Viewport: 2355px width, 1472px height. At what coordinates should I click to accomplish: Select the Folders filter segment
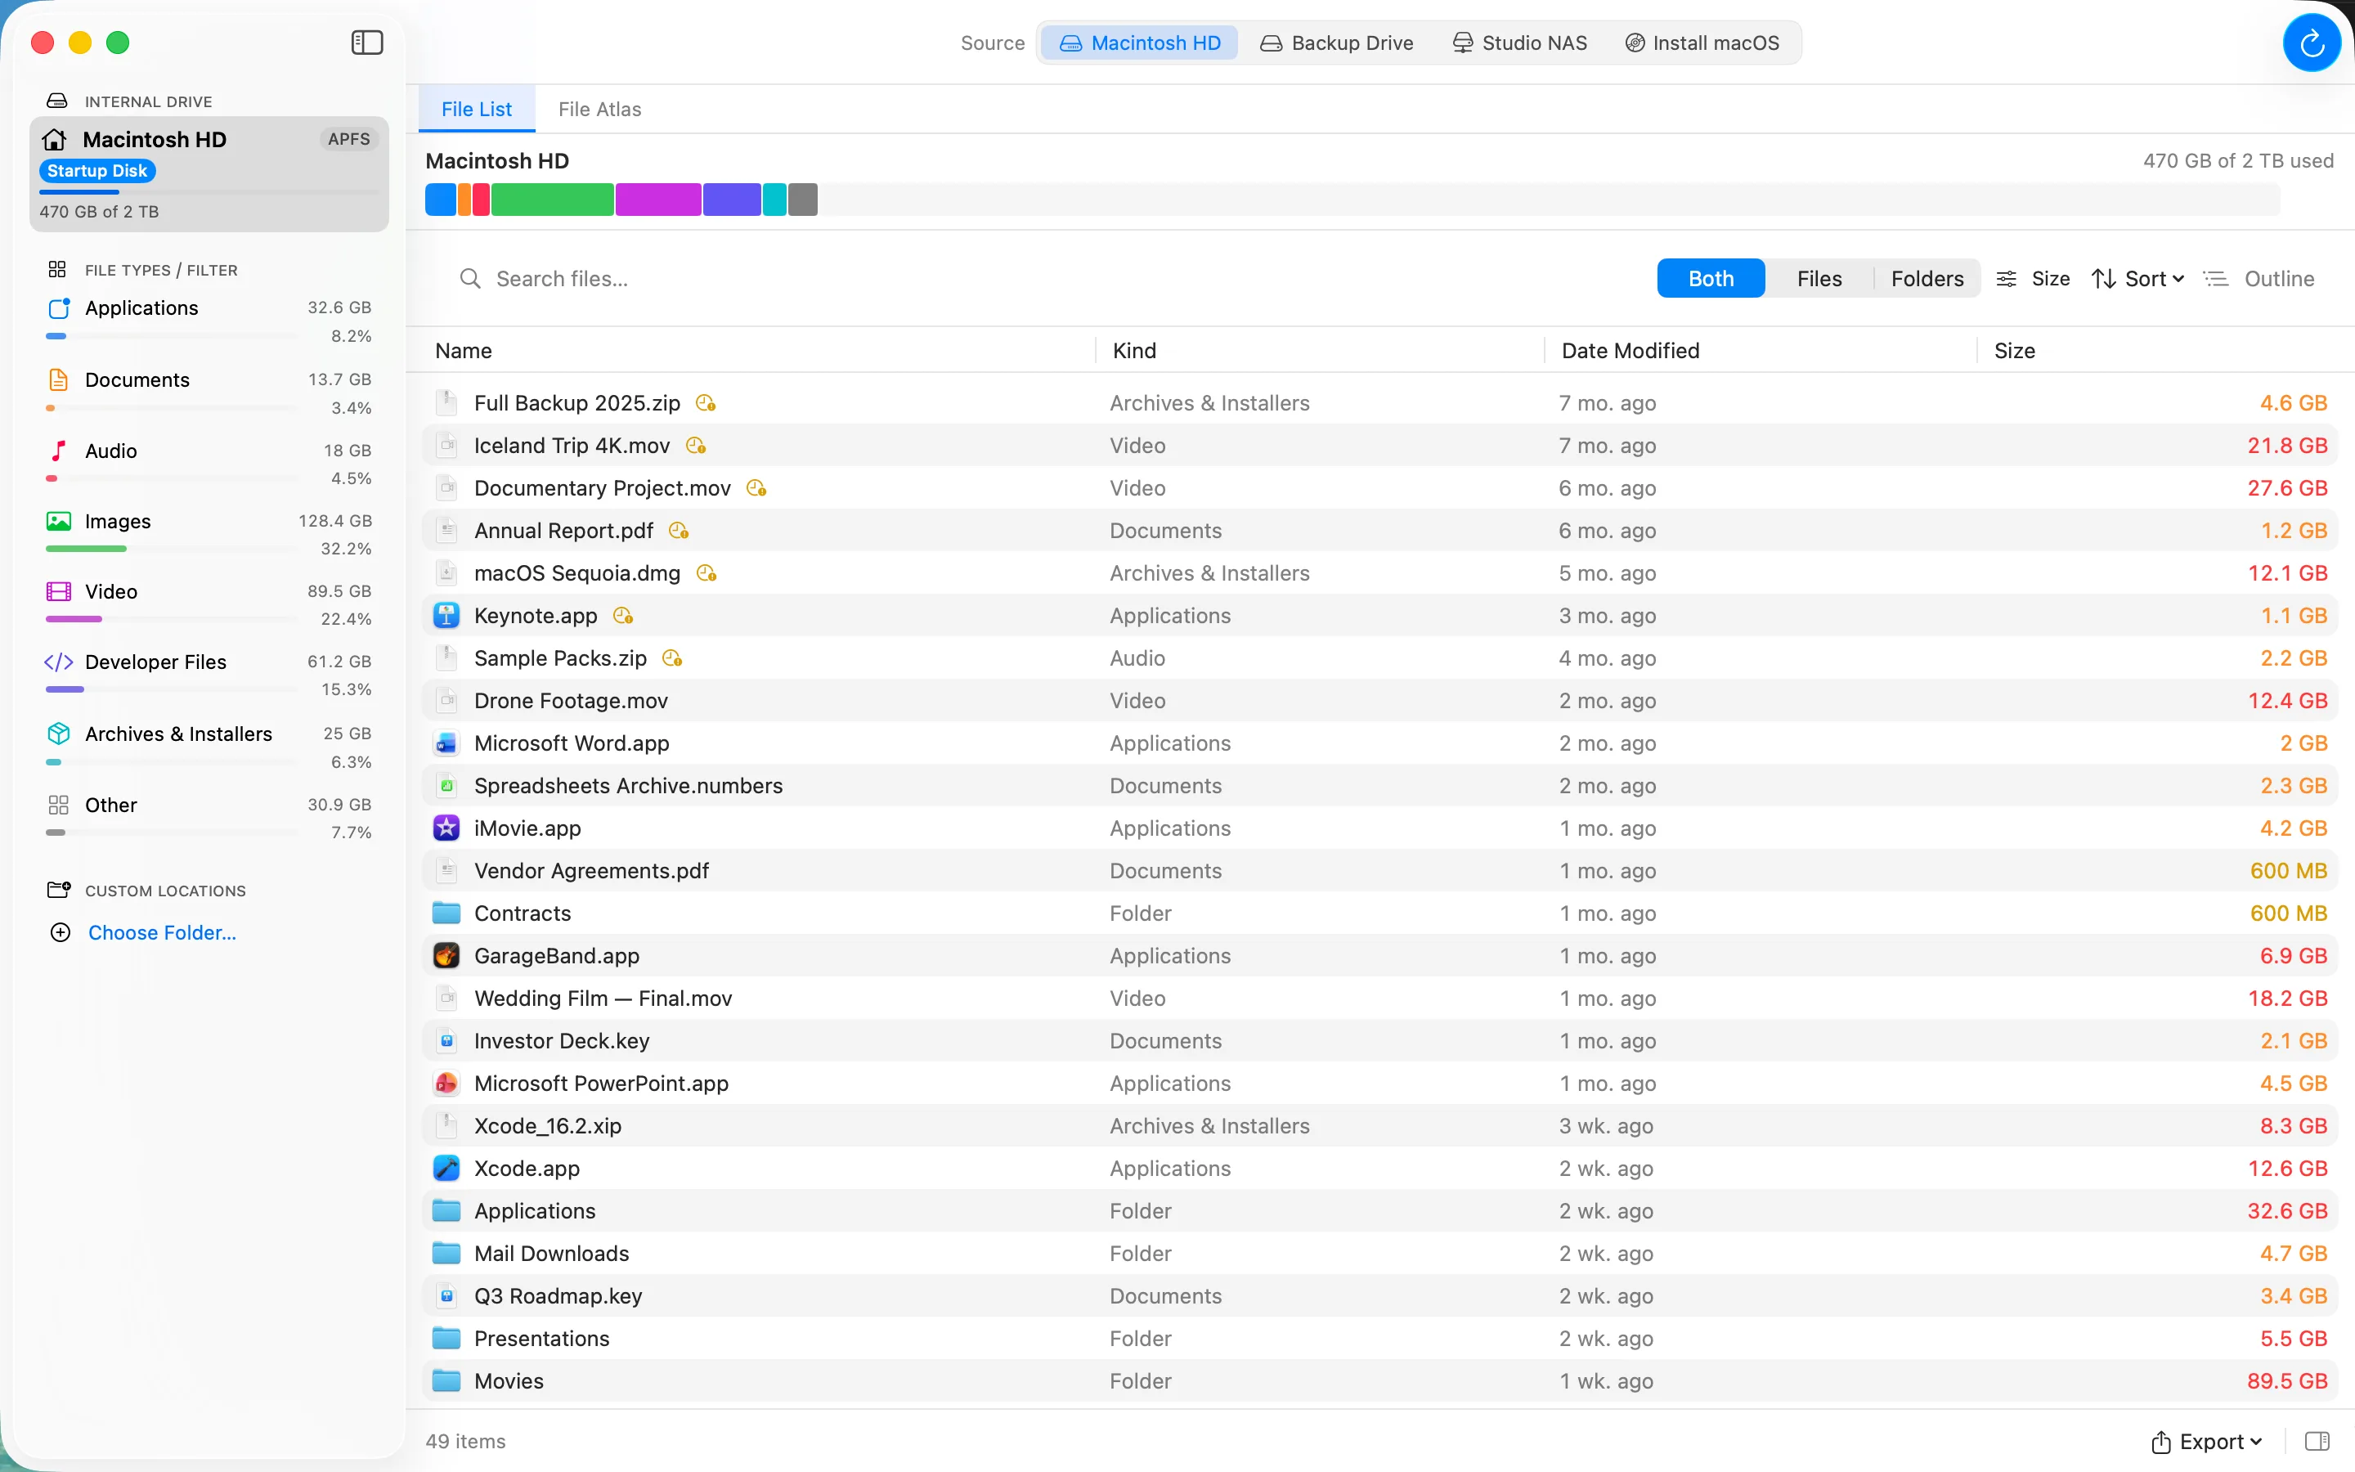pos(1927,278)
